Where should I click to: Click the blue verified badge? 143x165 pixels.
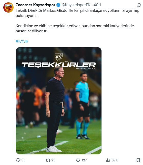pyautogui.click(x=58, y=5)
